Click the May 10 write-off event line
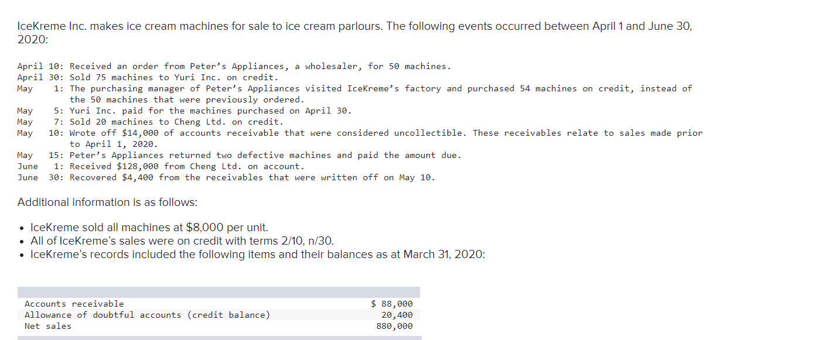 [x=375, y=133]
